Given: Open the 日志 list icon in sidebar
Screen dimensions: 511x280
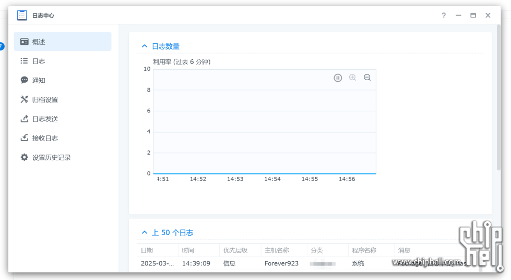Looking at the screenshot, I should (24, 61).
